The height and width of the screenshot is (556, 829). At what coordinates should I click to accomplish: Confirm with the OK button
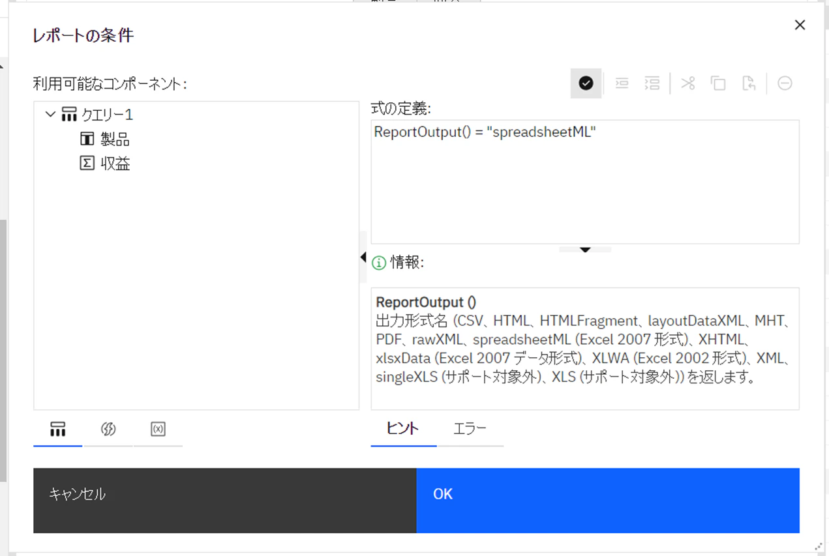pos(608,501)
